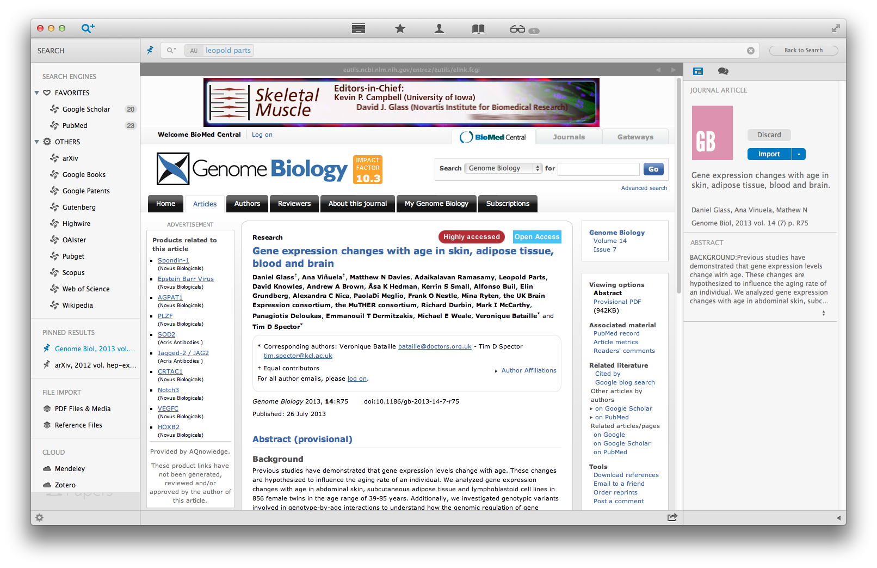Open the Articles tab
This screenshot has width=877, height=568.
coord(205,204)
